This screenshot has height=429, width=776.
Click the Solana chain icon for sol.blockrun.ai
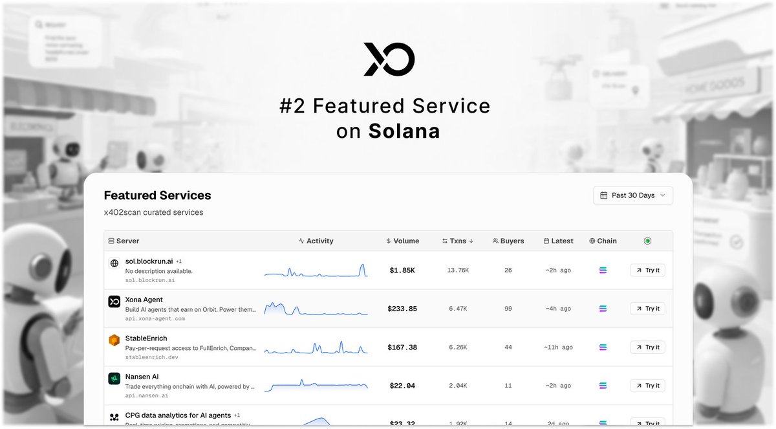[603, 270]
